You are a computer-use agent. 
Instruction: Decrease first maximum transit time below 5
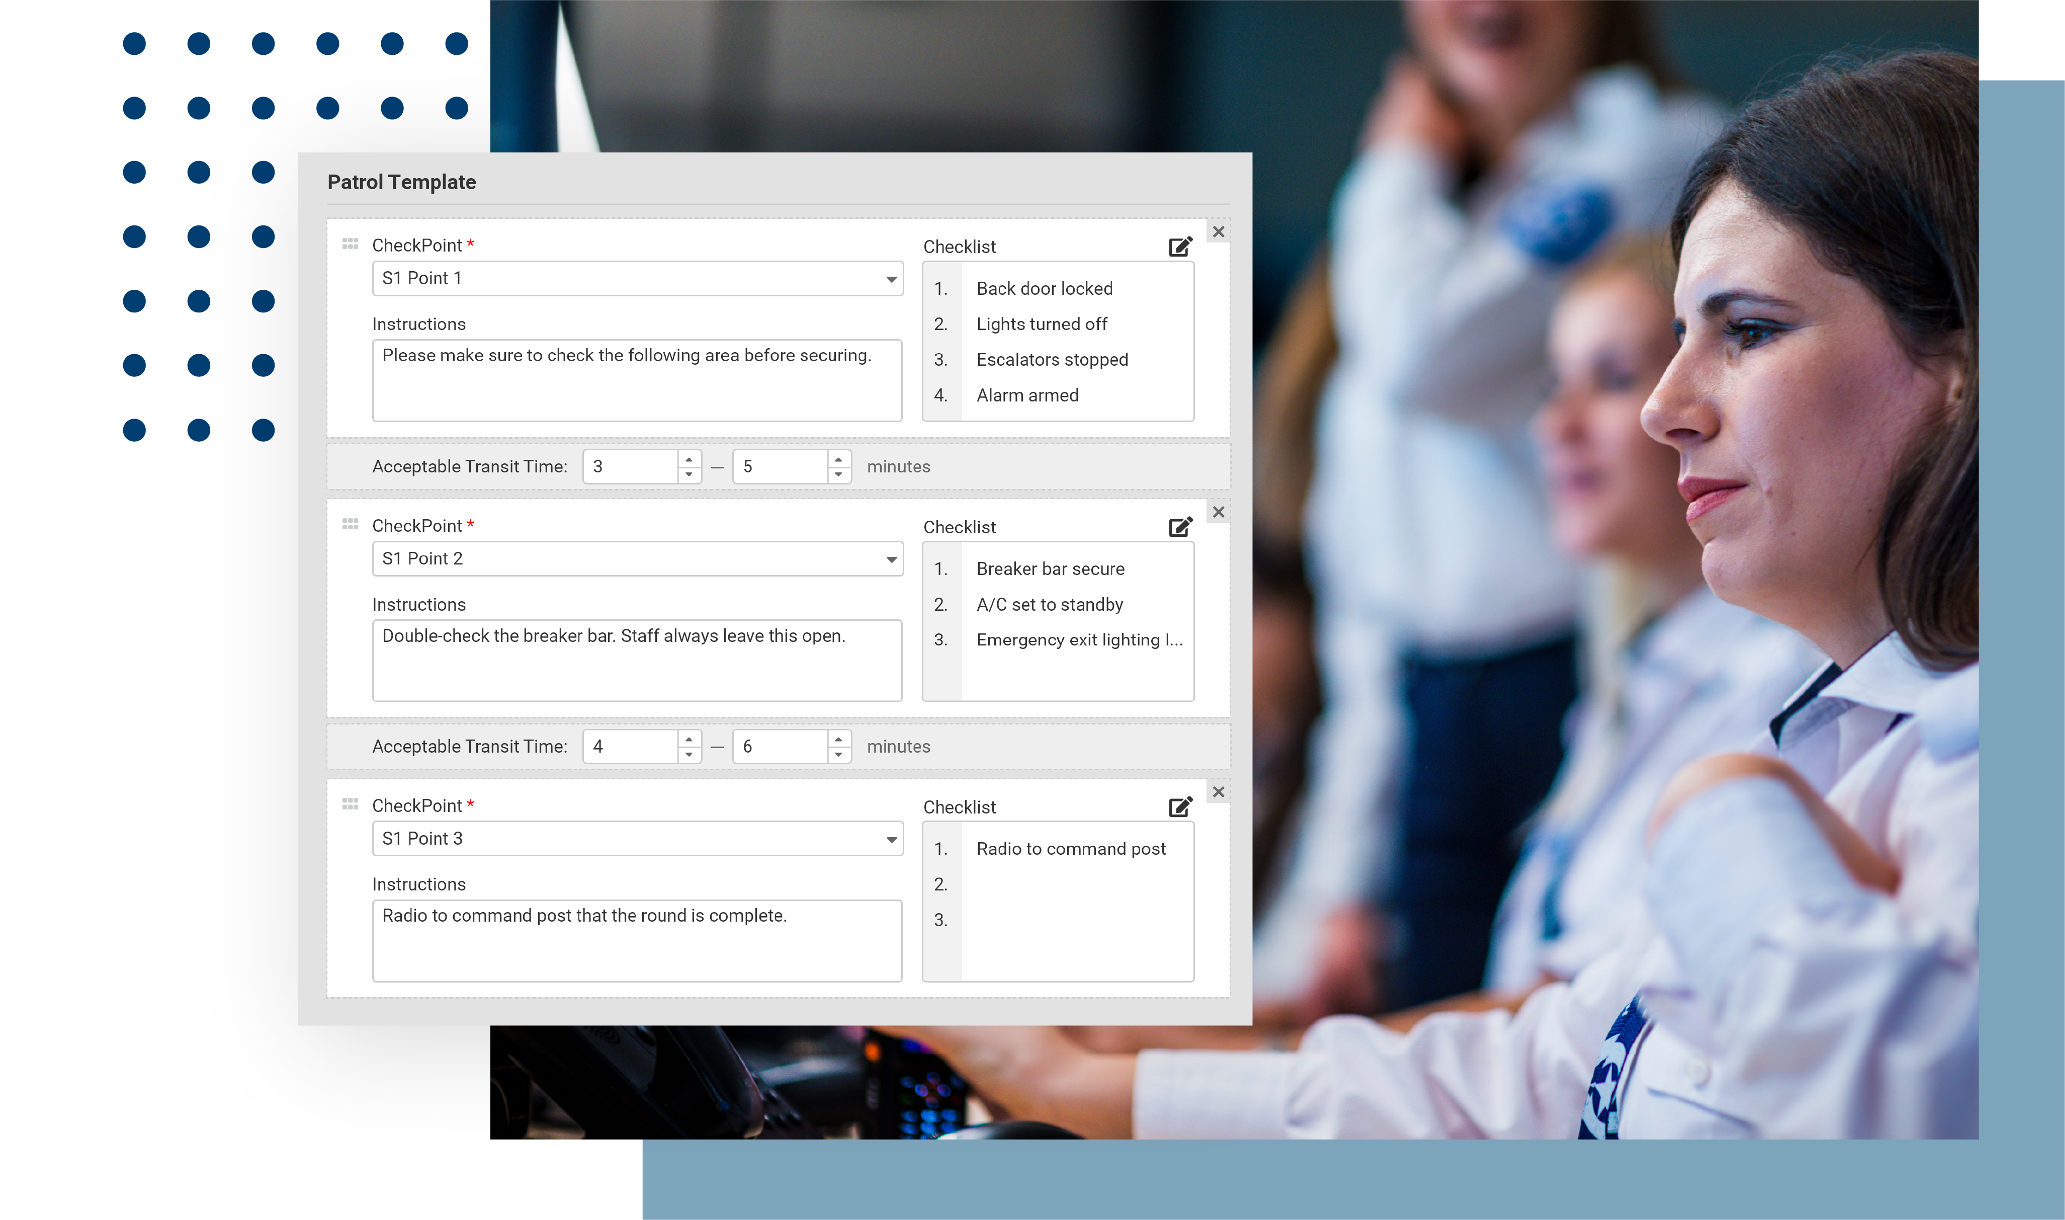point(838,474)
